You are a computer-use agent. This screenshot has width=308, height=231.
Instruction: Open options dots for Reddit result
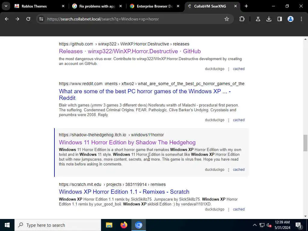point(229,120)
